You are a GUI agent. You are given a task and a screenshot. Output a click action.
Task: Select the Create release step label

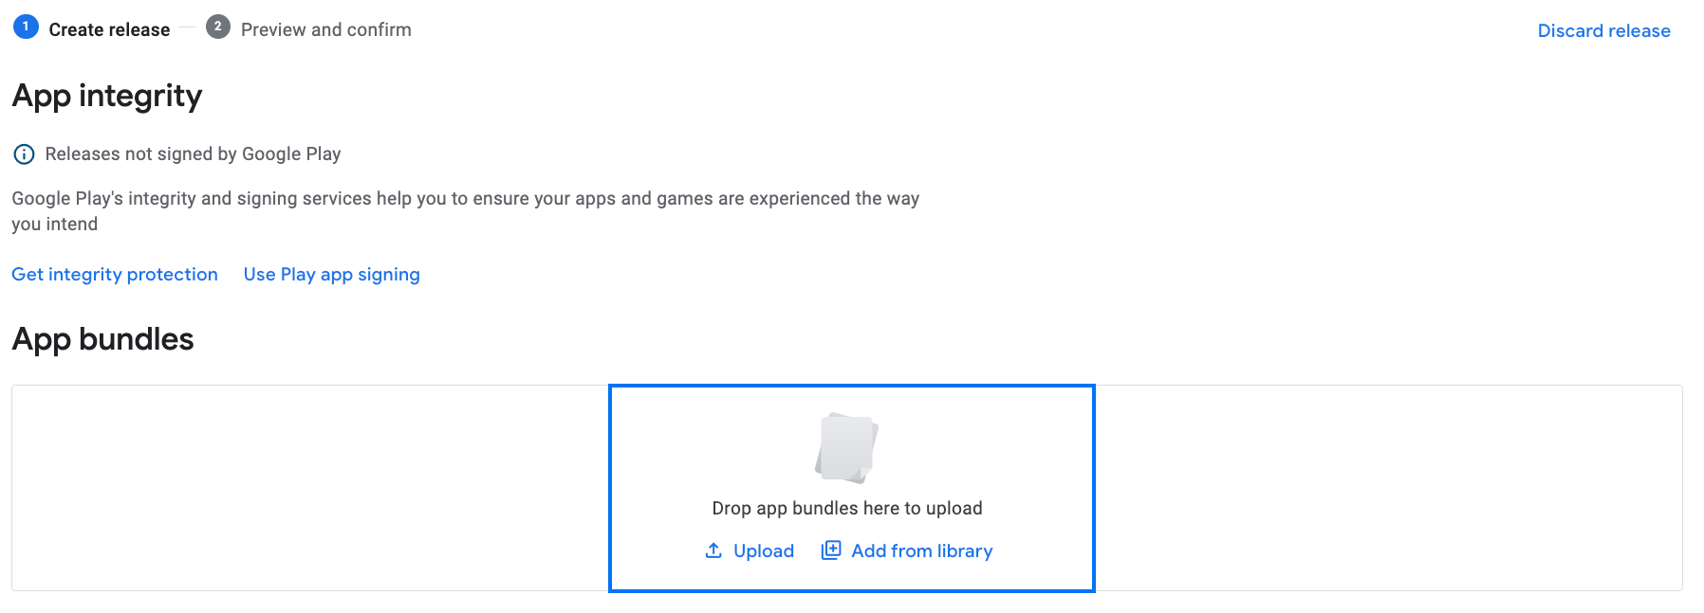(109, 29)
